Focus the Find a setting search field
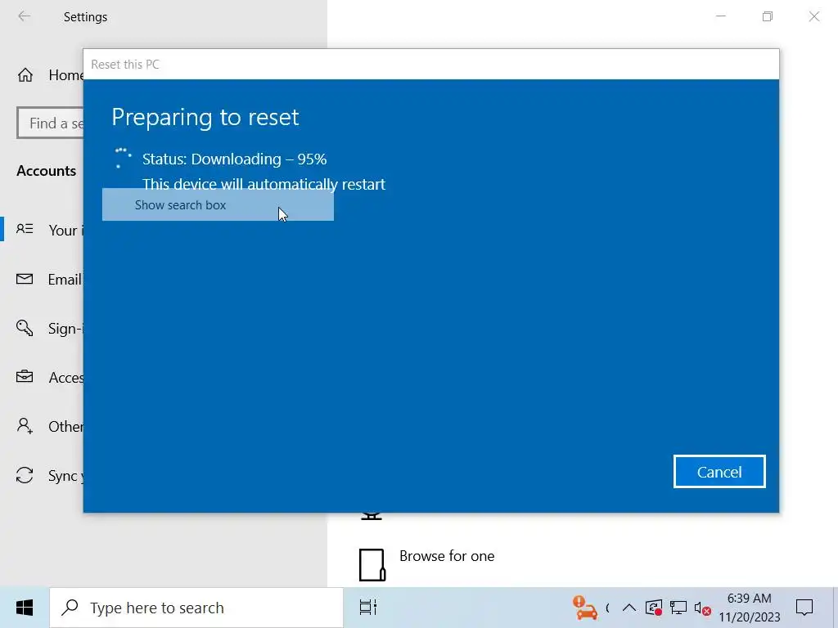 click(x=50, y=123)
